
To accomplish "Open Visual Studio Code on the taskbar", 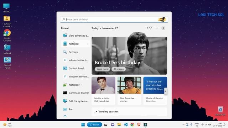I will pos(126,124).
